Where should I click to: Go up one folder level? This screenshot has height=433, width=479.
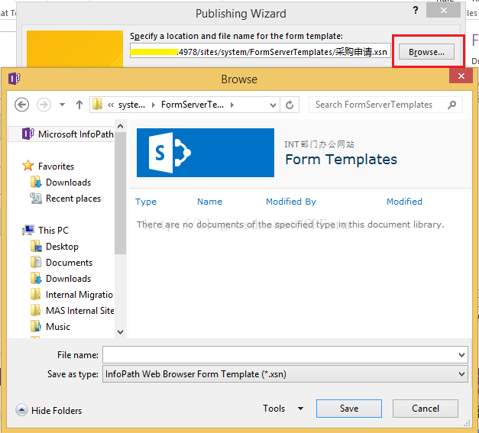pyautogui.click(x=79, y=105)
